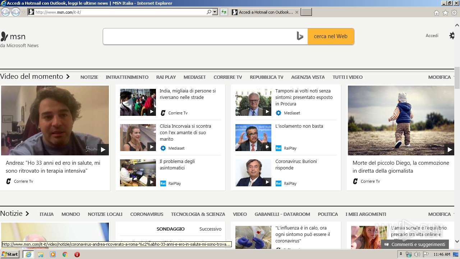Open Chrome from the taskbar
This screenshot has height=259, width=460.
point(65,254)
